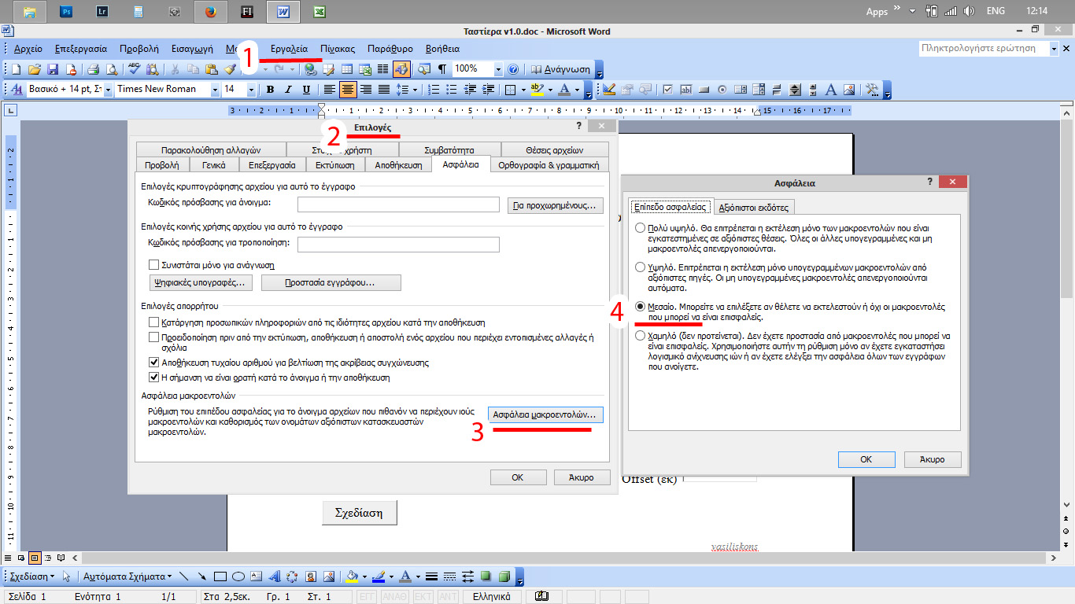Open the 'Αρχείο' menu
Viewport: 1075px width, 604px height.
click(28, 48)
